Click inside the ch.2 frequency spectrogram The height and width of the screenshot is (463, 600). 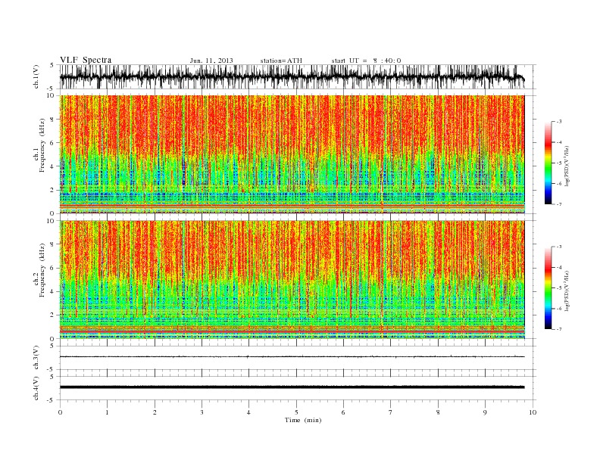click(292, 280)
